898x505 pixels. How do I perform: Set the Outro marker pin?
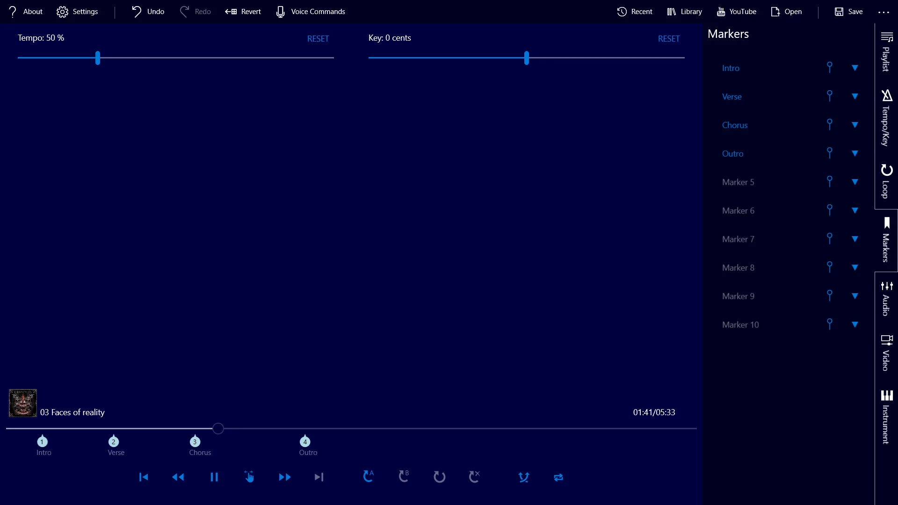[x=829, y=153]
